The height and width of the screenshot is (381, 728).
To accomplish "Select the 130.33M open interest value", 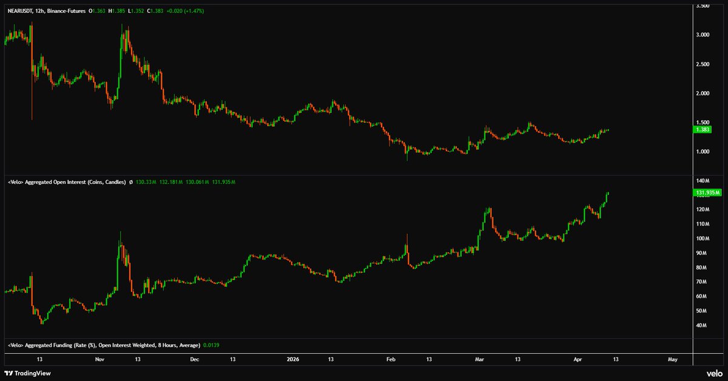I will (147, 182).
